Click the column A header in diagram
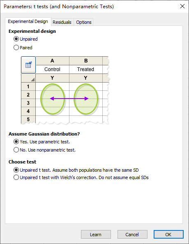This screenshot has height=244, width=189. (x=53, y=61)
